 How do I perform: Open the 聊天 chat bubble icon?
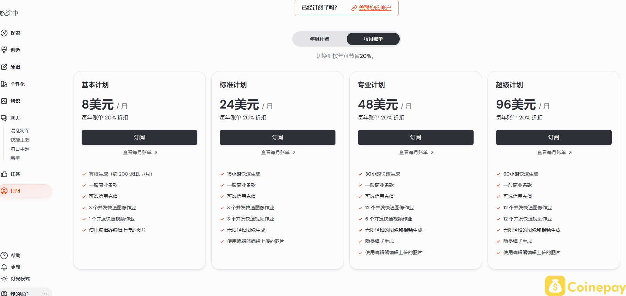coord(4,118)
